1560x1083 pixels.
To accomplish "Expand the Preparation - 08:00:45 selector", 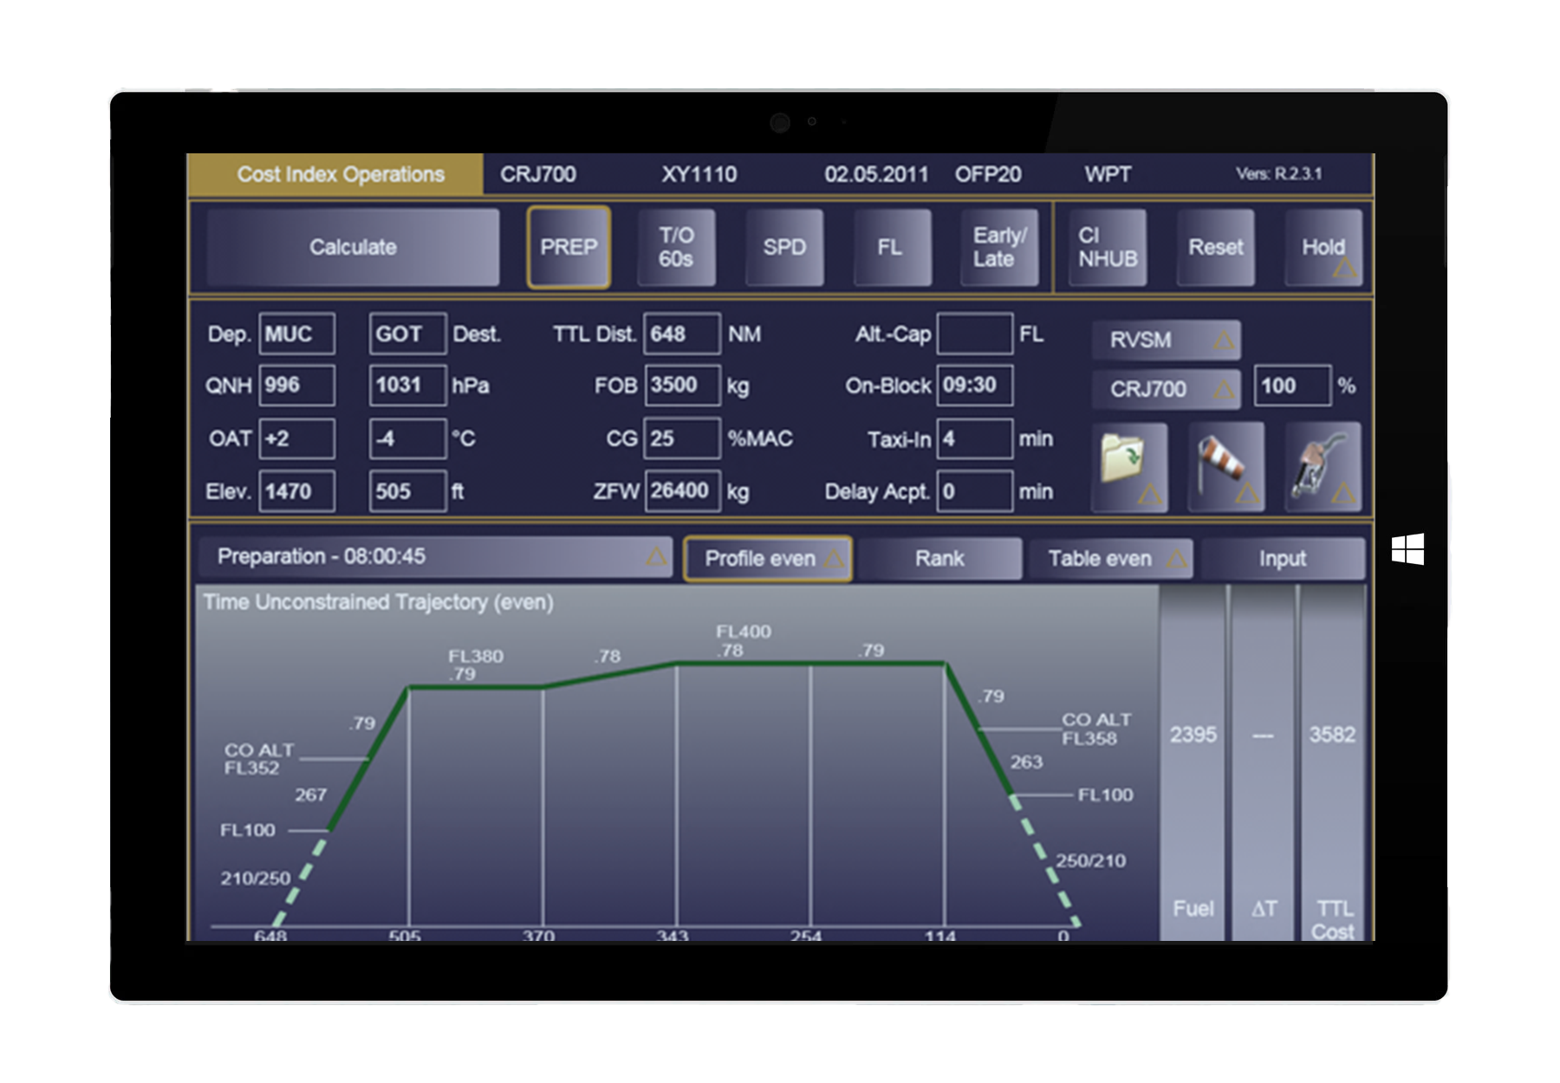I will point(435,557).
